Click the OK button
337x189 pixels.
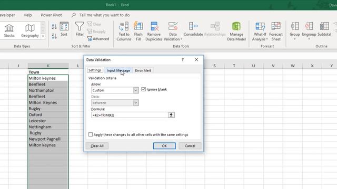click(x=164, y=146)
